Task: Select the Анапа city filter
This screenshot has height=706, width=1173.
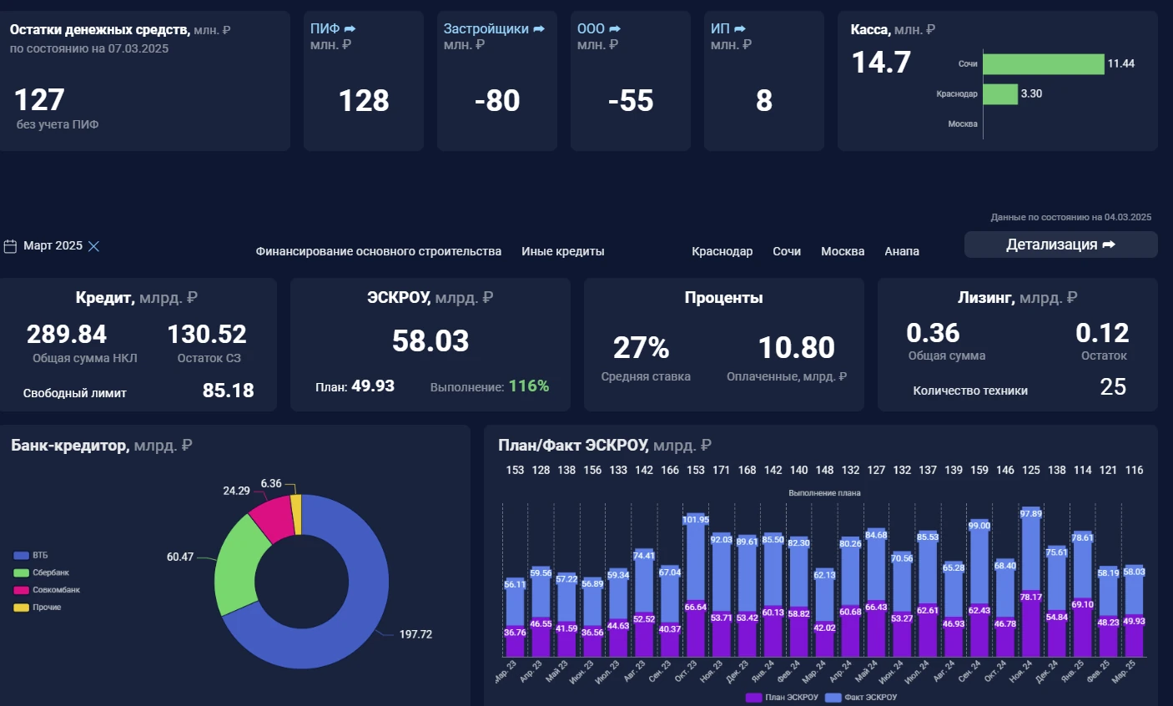Action: [x=902, y=251]
